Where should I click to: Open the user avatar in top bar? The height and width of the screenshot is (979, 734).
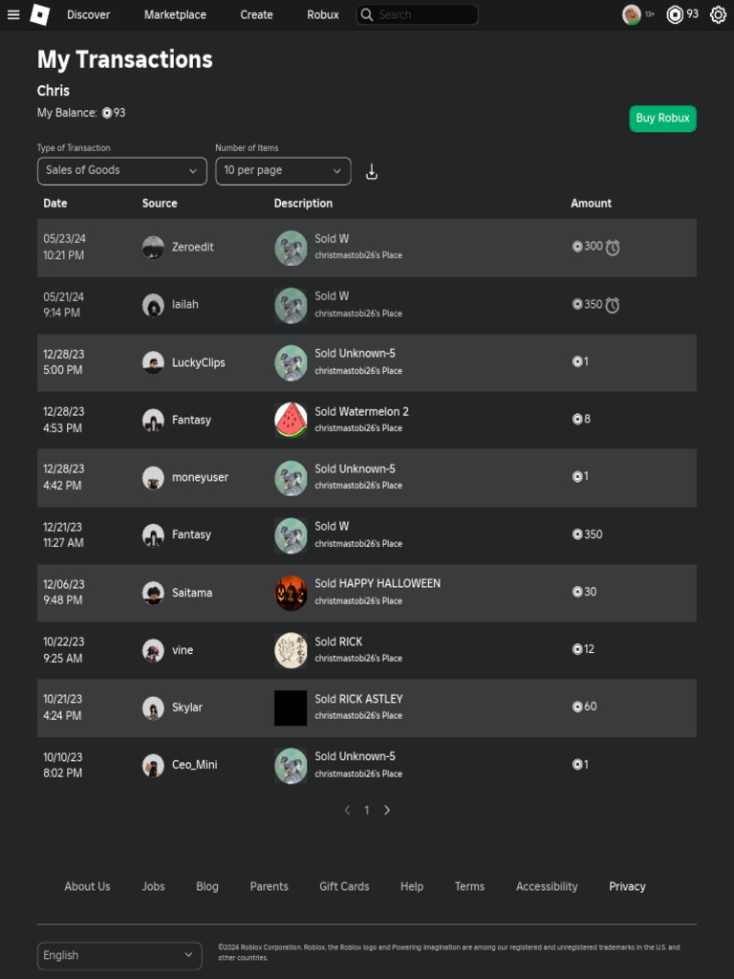click(x=632, y=14)
